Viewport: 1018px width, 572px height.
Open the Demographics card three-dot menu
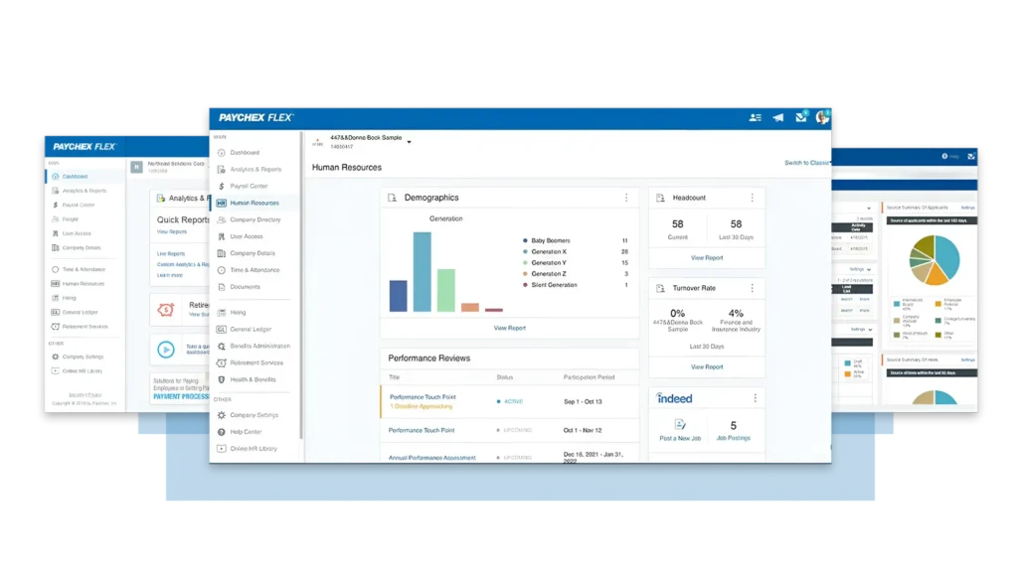626,198
